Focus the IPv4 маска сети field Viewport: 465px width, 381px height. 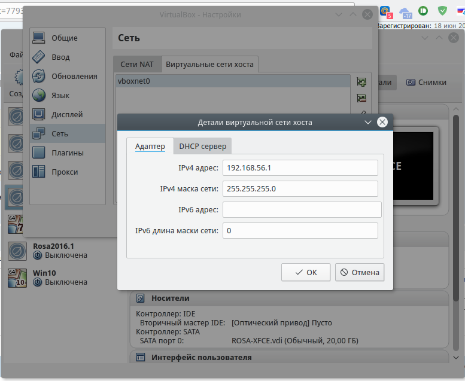pyautogui.click(x=300, y=188)
